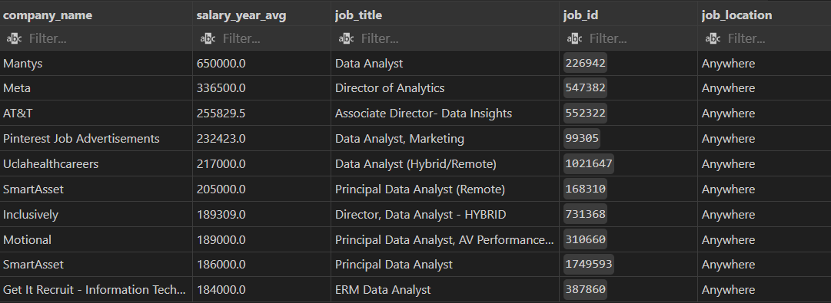Viewport: 831px width, 303px height.
Task: Click the match-case icon in job_title filter
Action: (x=346, y=38)
